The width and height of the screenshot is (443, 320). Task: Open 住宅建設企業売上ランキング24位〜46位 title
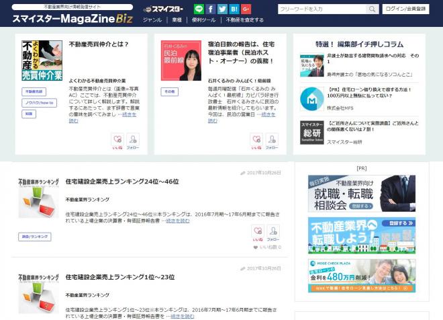pos(122,182)
